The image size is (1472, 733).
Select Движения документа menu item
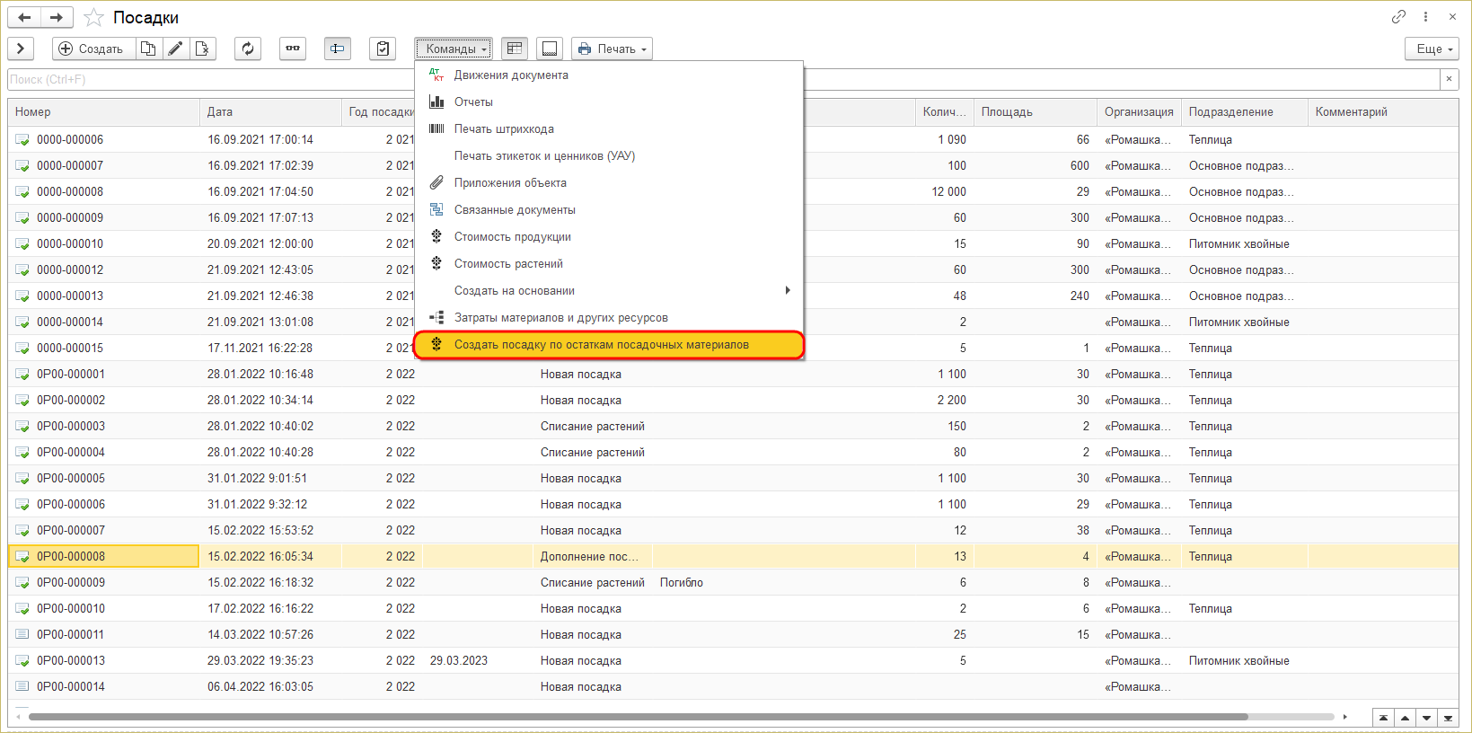511,75
